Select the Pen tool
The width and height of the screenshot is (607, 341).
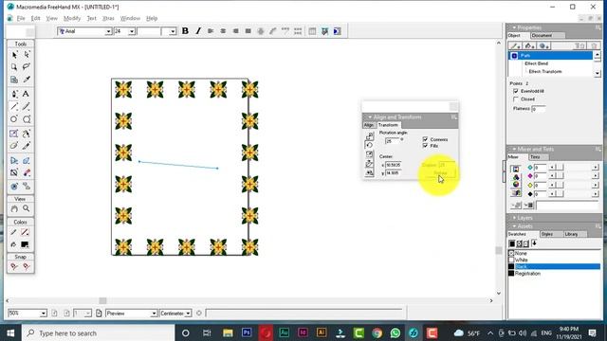[14, 94]
